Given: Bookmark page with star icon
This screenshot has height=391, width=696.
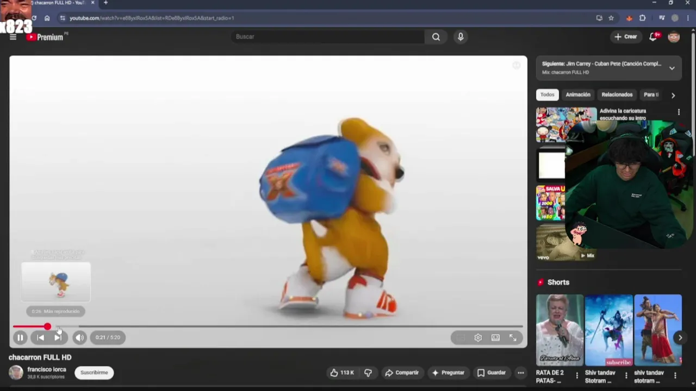Looking at the screenshot, I should coord(611,18).
